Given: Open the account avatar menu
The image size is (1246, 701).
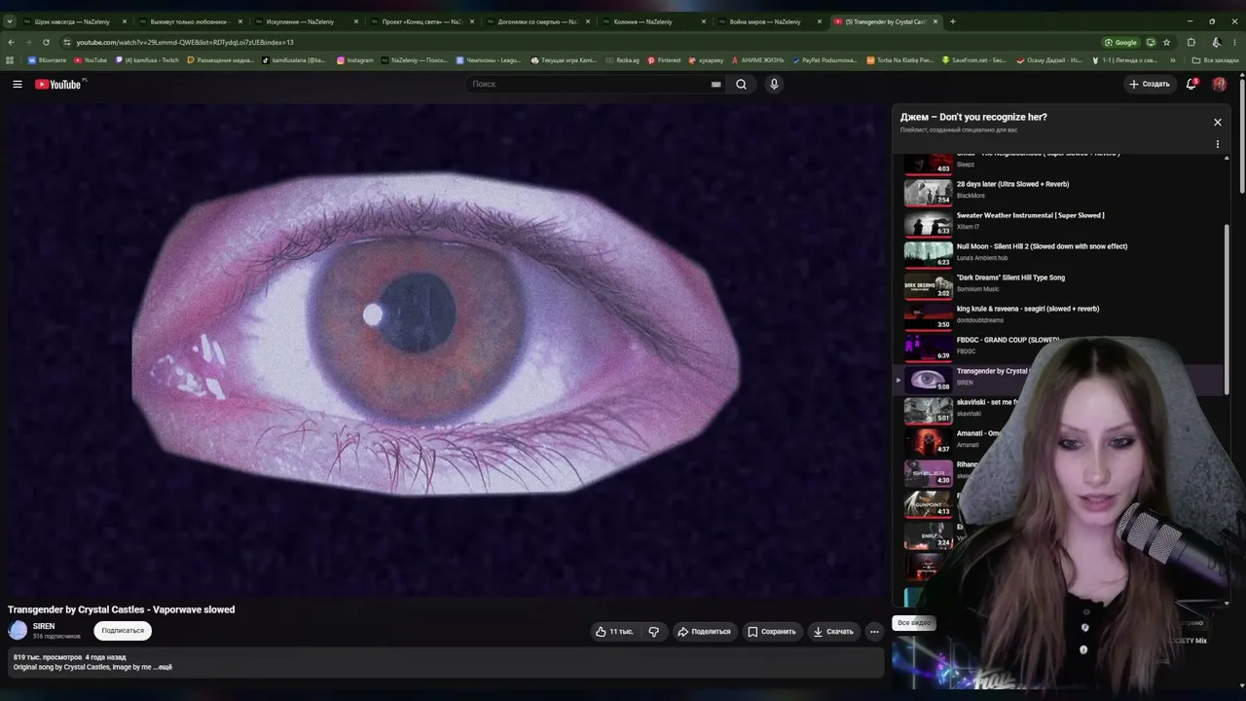Looking at the screenshot, I should click(x=1219, y=85).
